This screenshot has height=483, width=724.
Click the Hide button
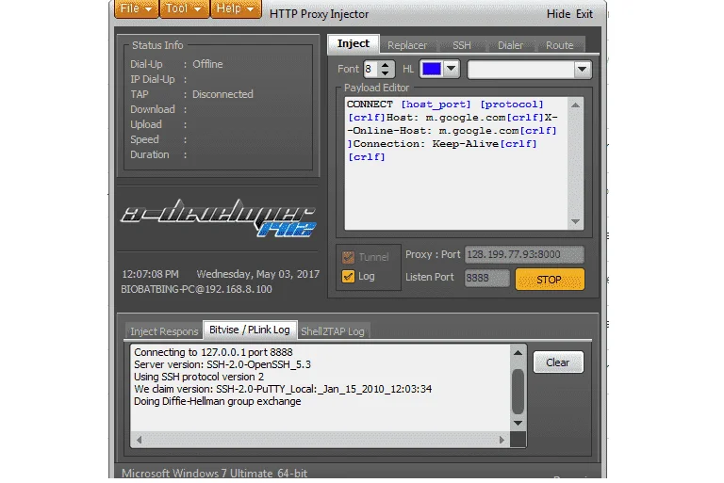pyautogui.click(x=558, y=14)
